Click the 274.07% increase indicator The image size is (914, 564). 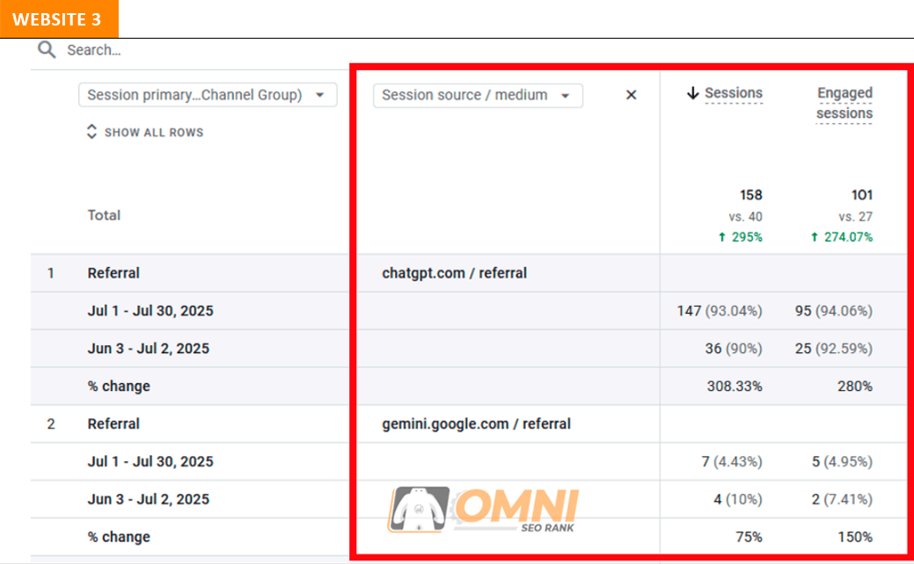pos(841,237)
